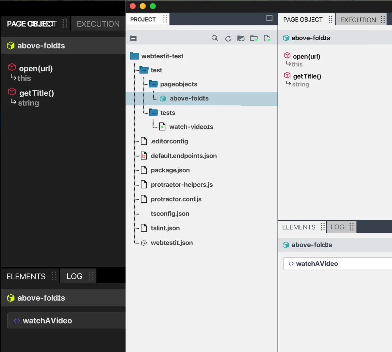Screen dimensions: 392x352
Task: Click the 'this' return type in the dark panel
Action: [24, 78]
